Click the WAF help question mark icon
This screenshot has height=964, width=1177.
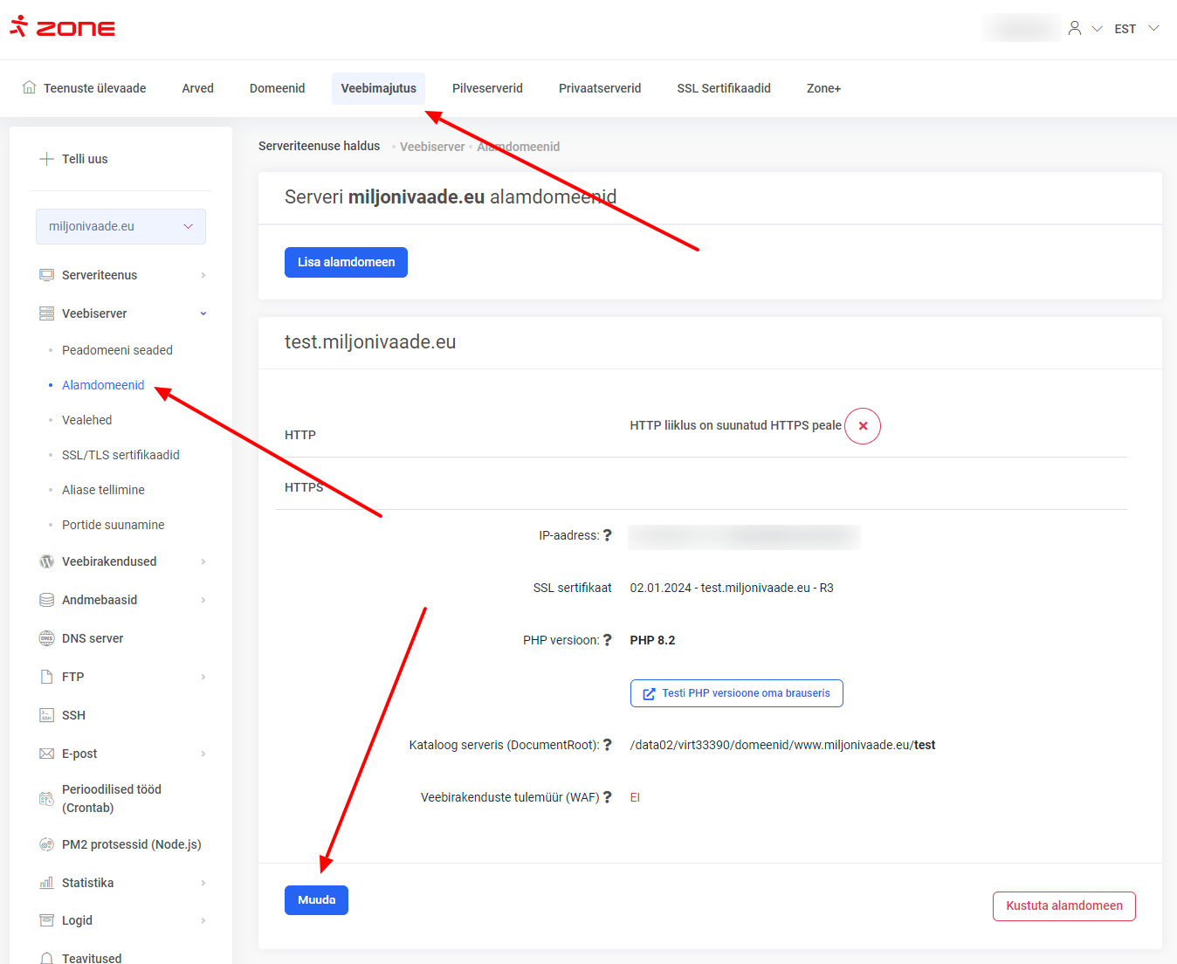(608, 797)
